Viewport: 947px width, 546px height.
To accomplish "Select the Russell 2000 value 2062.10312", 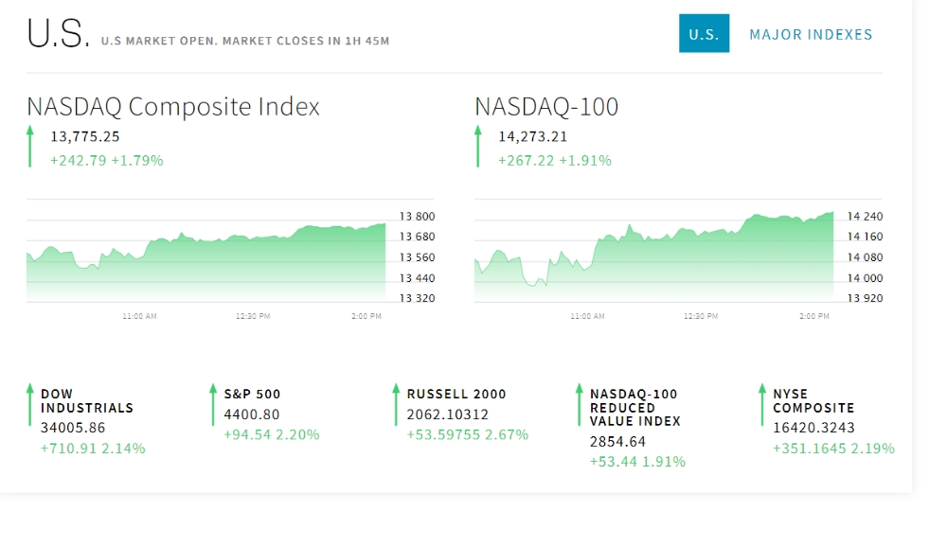I will click(448, 414).
